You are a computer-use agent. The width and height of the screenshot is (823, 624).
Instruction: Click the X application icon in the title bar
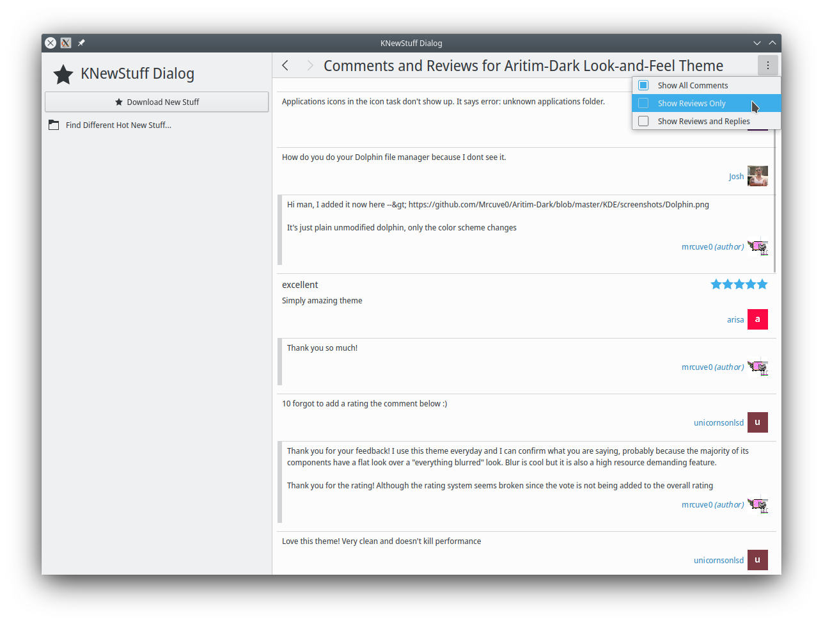click(66, 43)
